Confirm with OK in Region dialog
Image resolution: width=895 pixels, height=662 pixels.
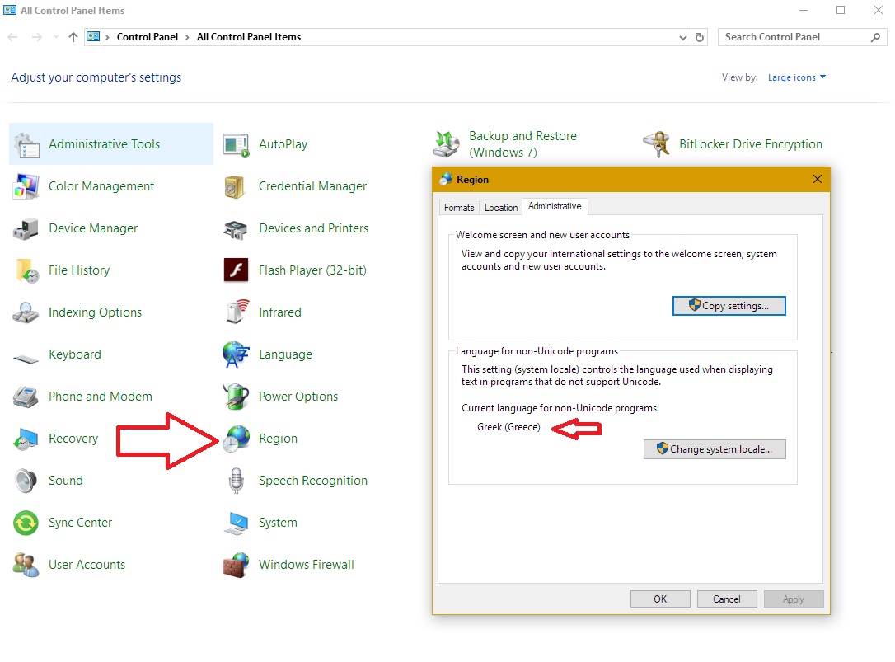pos(660,599)
